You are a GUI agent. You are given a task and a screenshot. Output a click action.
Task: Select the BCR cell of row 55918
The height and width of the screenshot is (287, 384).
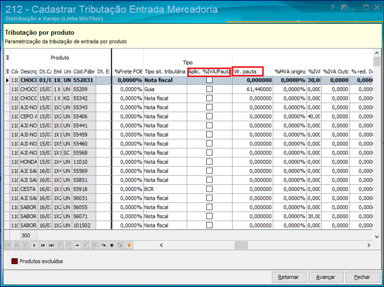[x=165, y=189]
